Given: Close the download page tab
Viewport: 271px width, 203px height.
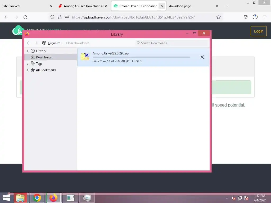Looking at the screenshot, I should 217,6.
